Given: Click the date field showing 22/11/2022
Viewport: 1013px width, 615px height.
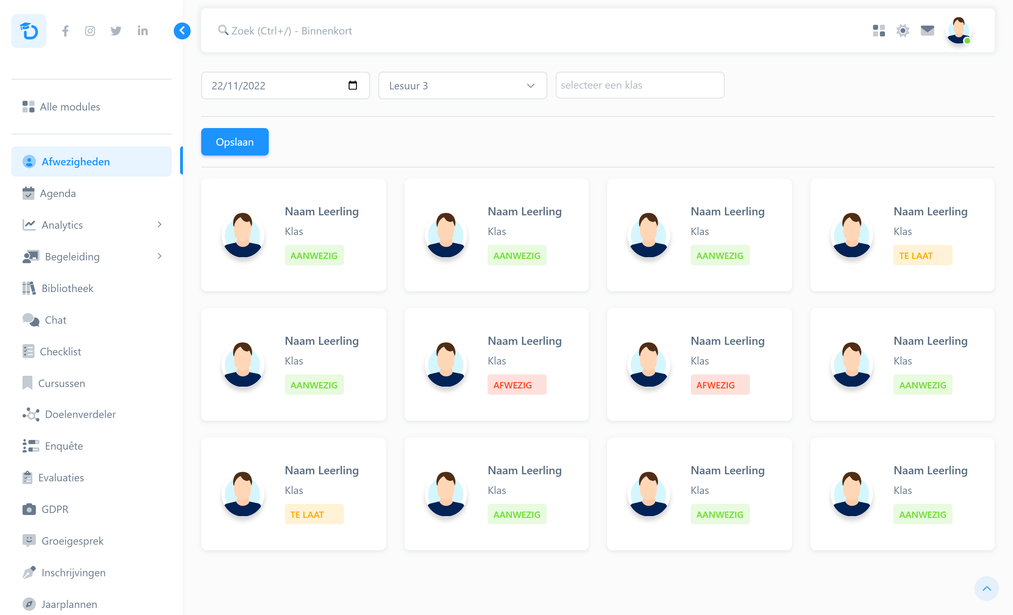Looking at the screenshot, I should coord(285,85).
